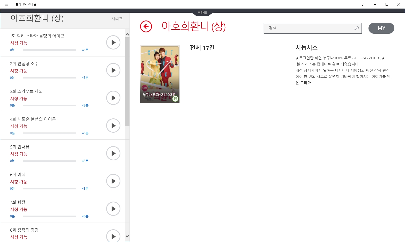Click the magnifier search icon
405x242 pixels.
click(357, 28)
